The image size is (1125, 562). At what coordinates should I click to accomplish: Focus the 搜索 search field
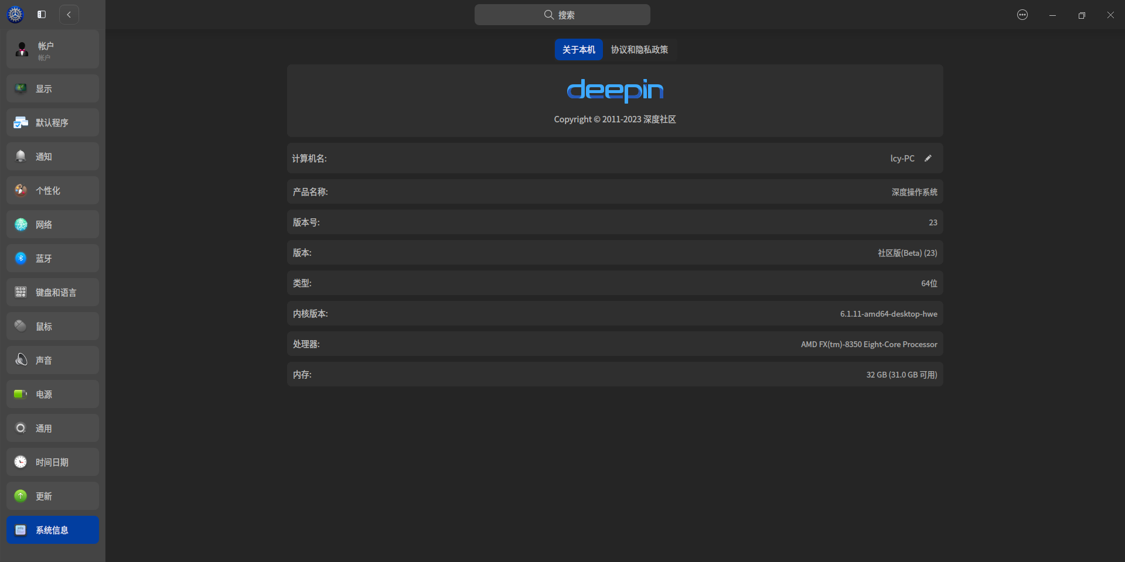pos(562,15)
